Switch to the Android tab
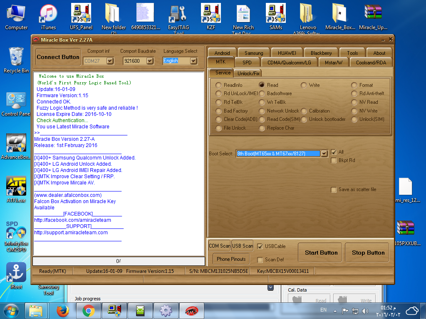The width and height of the screenshot is (426, 319). (x=222, y=53)
